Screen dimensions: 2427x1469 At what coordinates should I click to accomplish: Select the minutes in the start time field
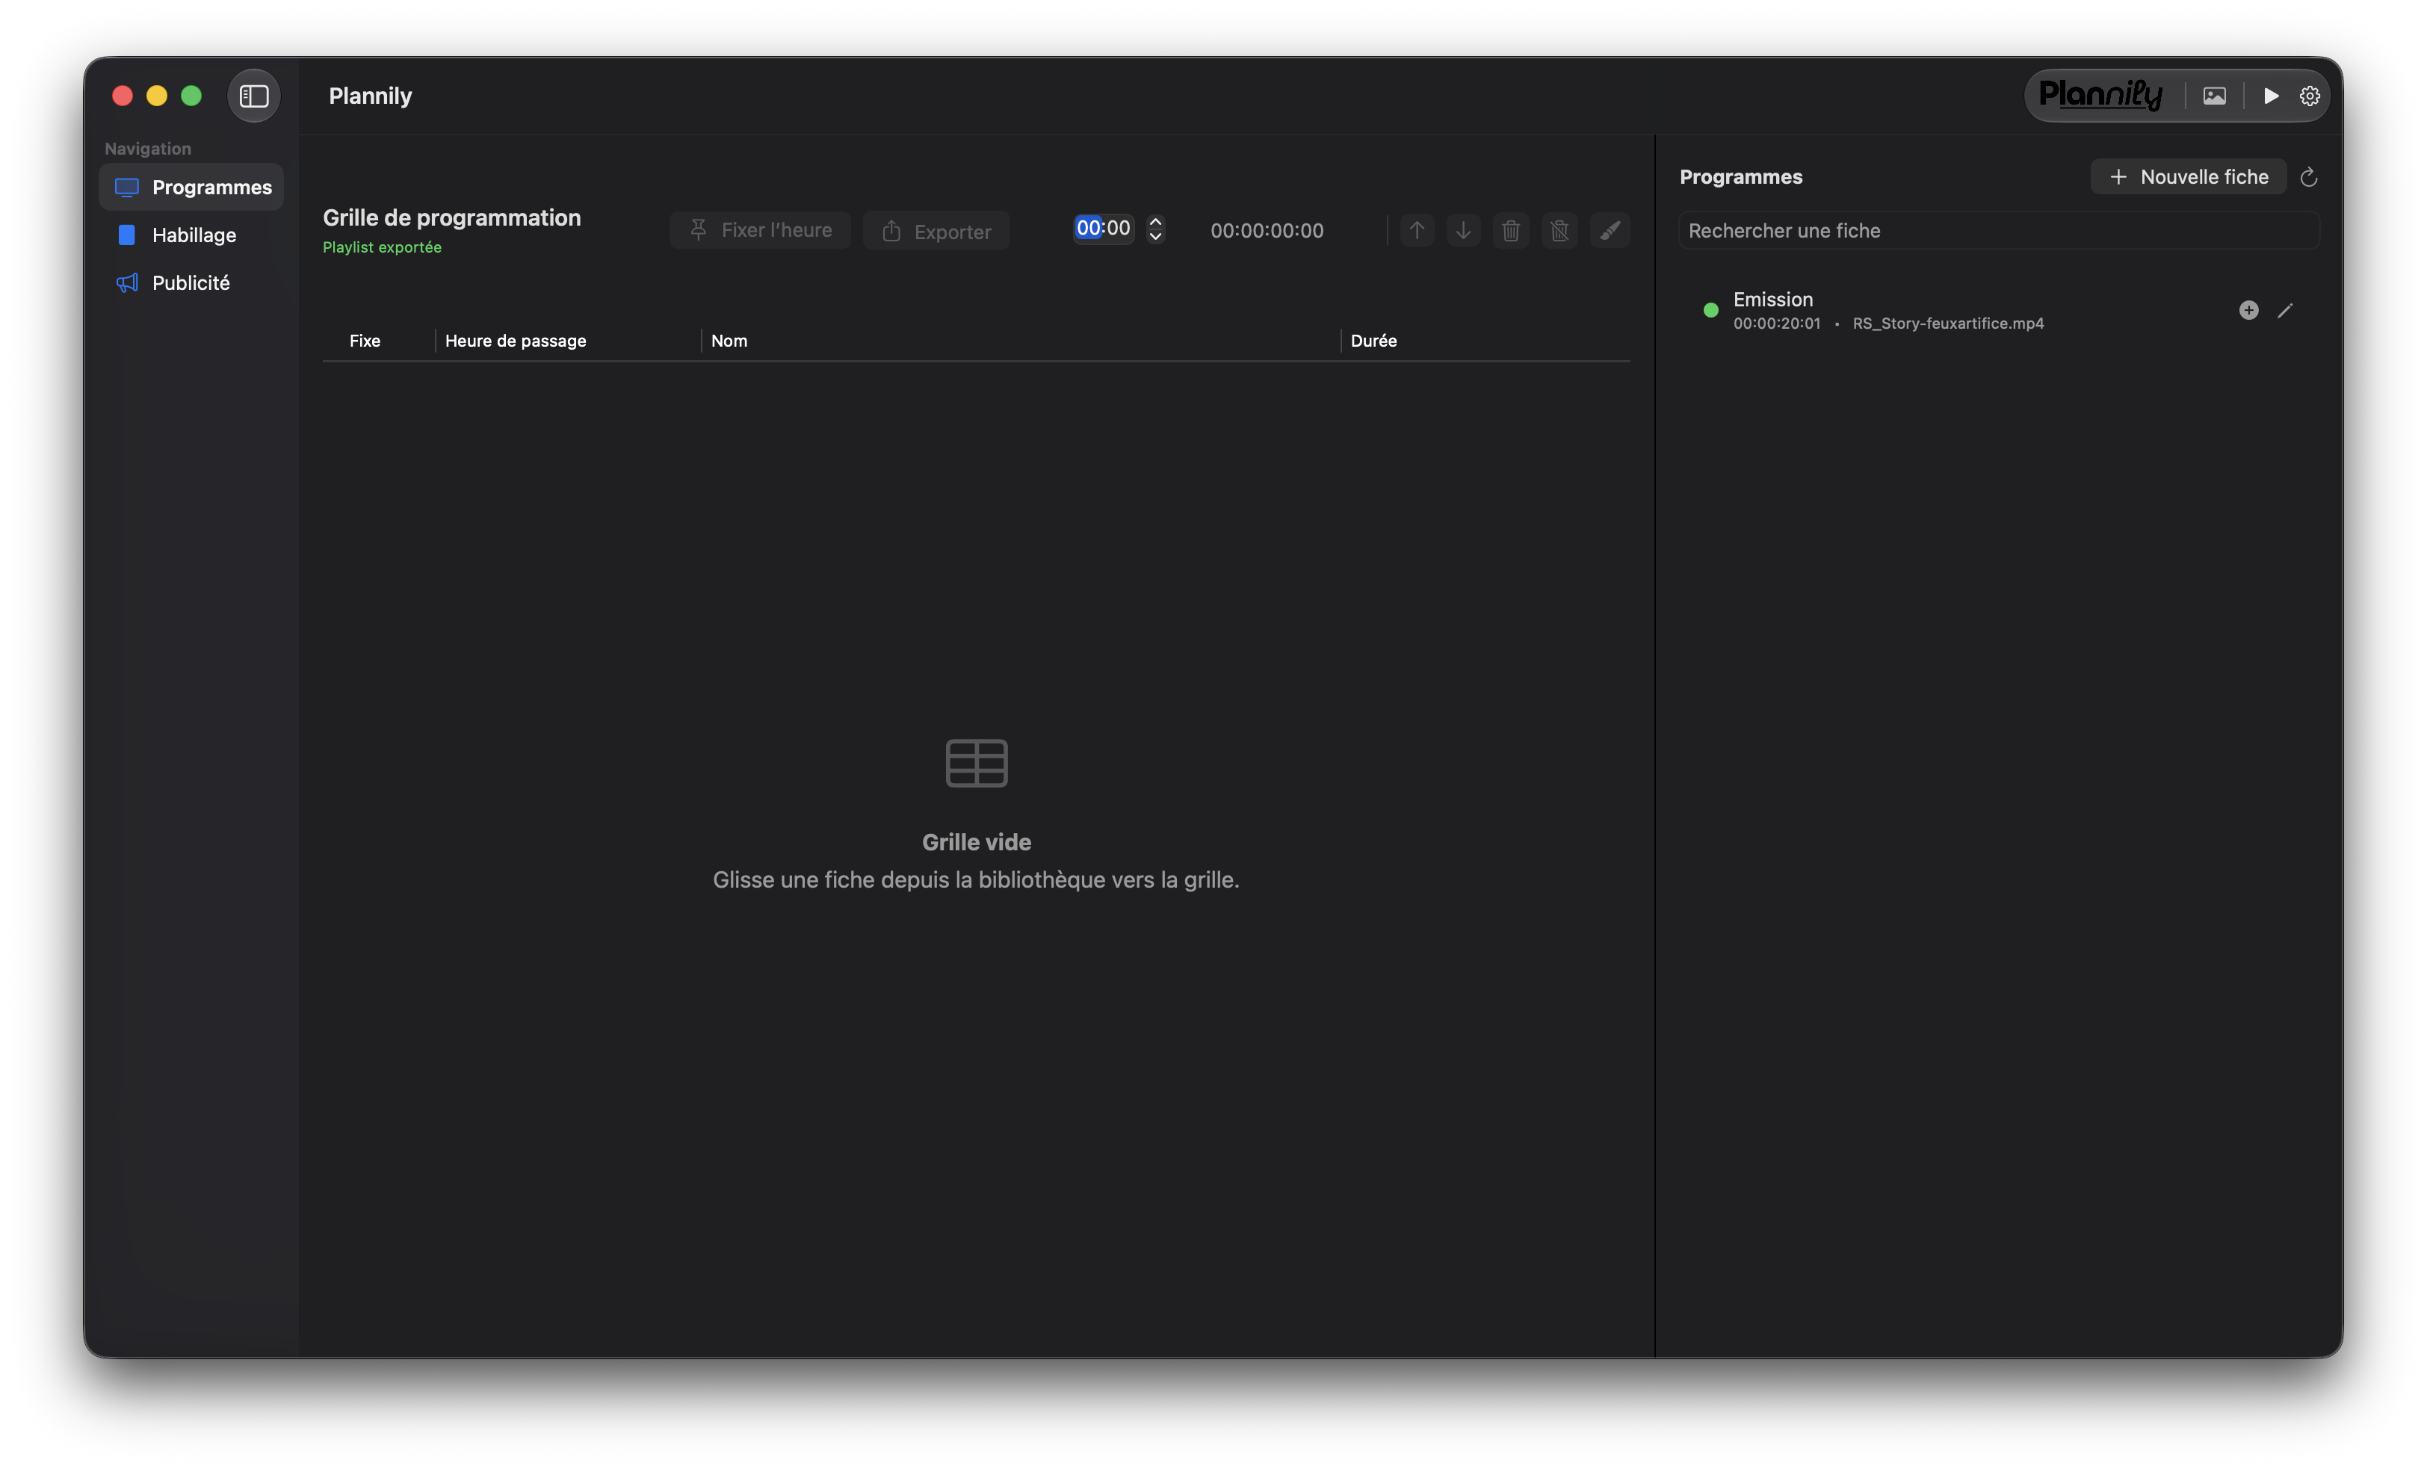click(x=1117, y=228)
